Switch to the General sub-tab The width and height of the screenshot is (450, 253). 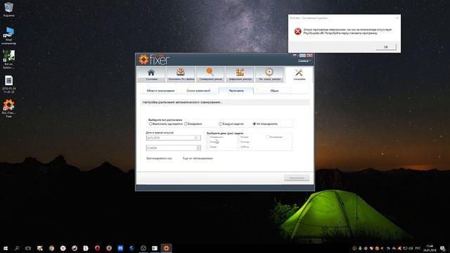coord(274,91)
